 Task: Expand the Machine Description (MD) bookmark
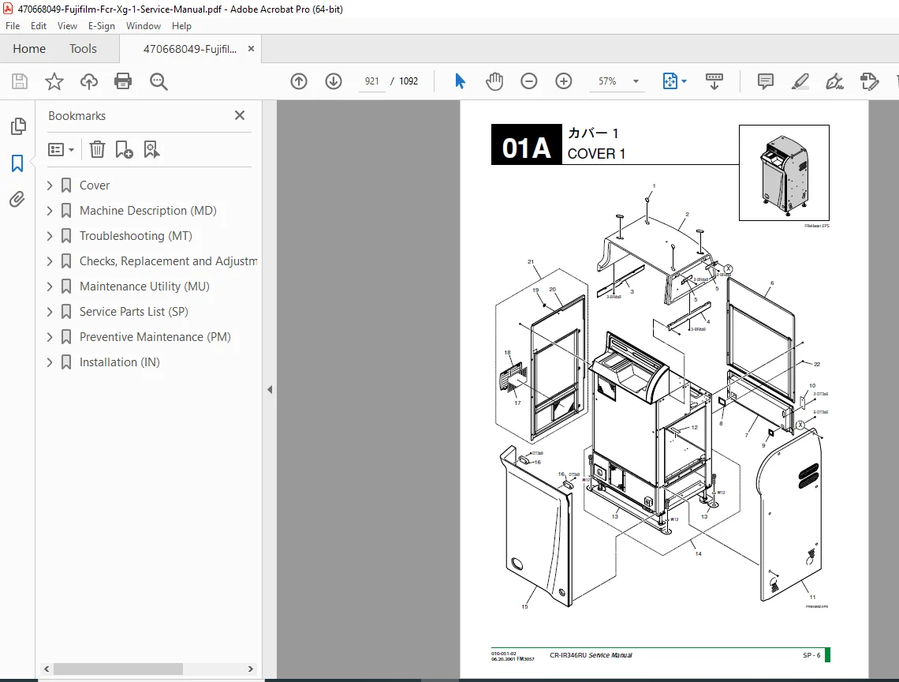[x=50, y=211]
